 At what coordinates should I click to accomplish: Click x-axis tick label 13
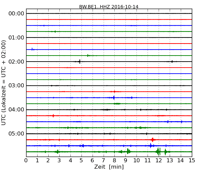pos(170,160)
